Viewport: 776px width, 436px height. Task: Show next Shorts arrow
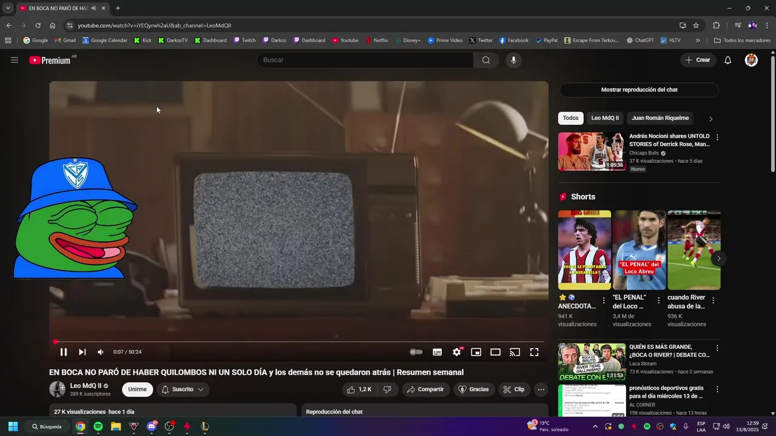tap(718, 259)
